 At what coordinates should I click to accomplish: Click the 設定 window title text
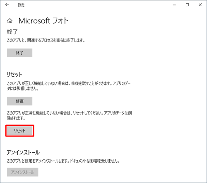[21, 5]
